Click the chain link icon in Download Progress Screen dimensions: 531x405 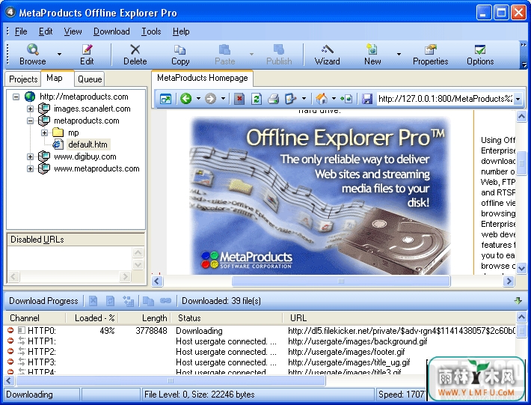(x=165, y=301)
